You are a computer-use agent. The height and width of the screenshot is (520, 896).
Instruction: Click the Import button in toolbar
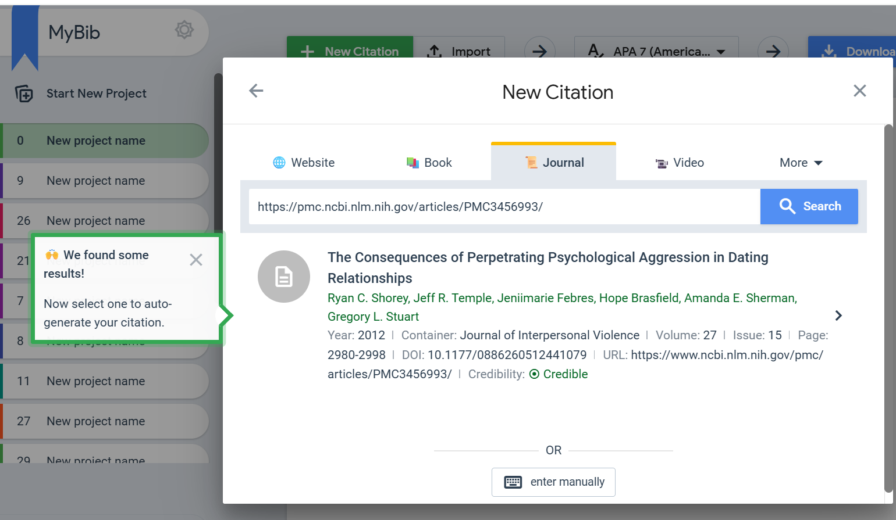pos(459,51)
